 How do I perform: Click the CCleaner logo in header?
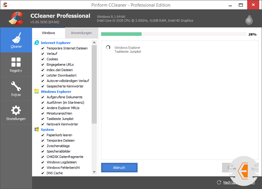16,18
